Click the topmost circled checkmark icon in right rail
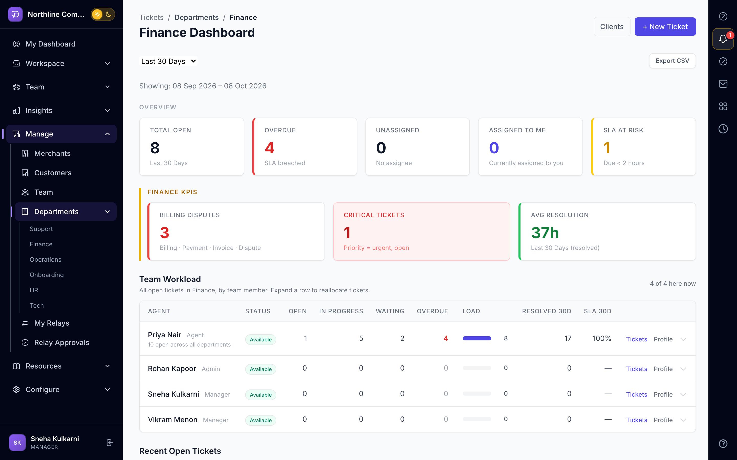This screenshot has width=737, height=460. pos(723,16)
